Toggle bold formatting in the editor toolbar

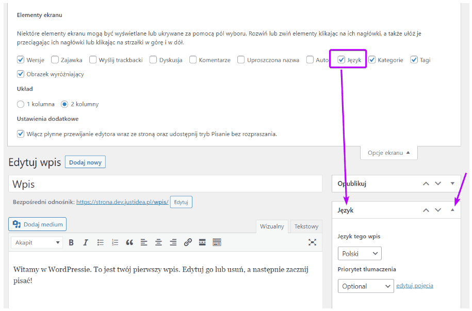(x=71, y=242)
